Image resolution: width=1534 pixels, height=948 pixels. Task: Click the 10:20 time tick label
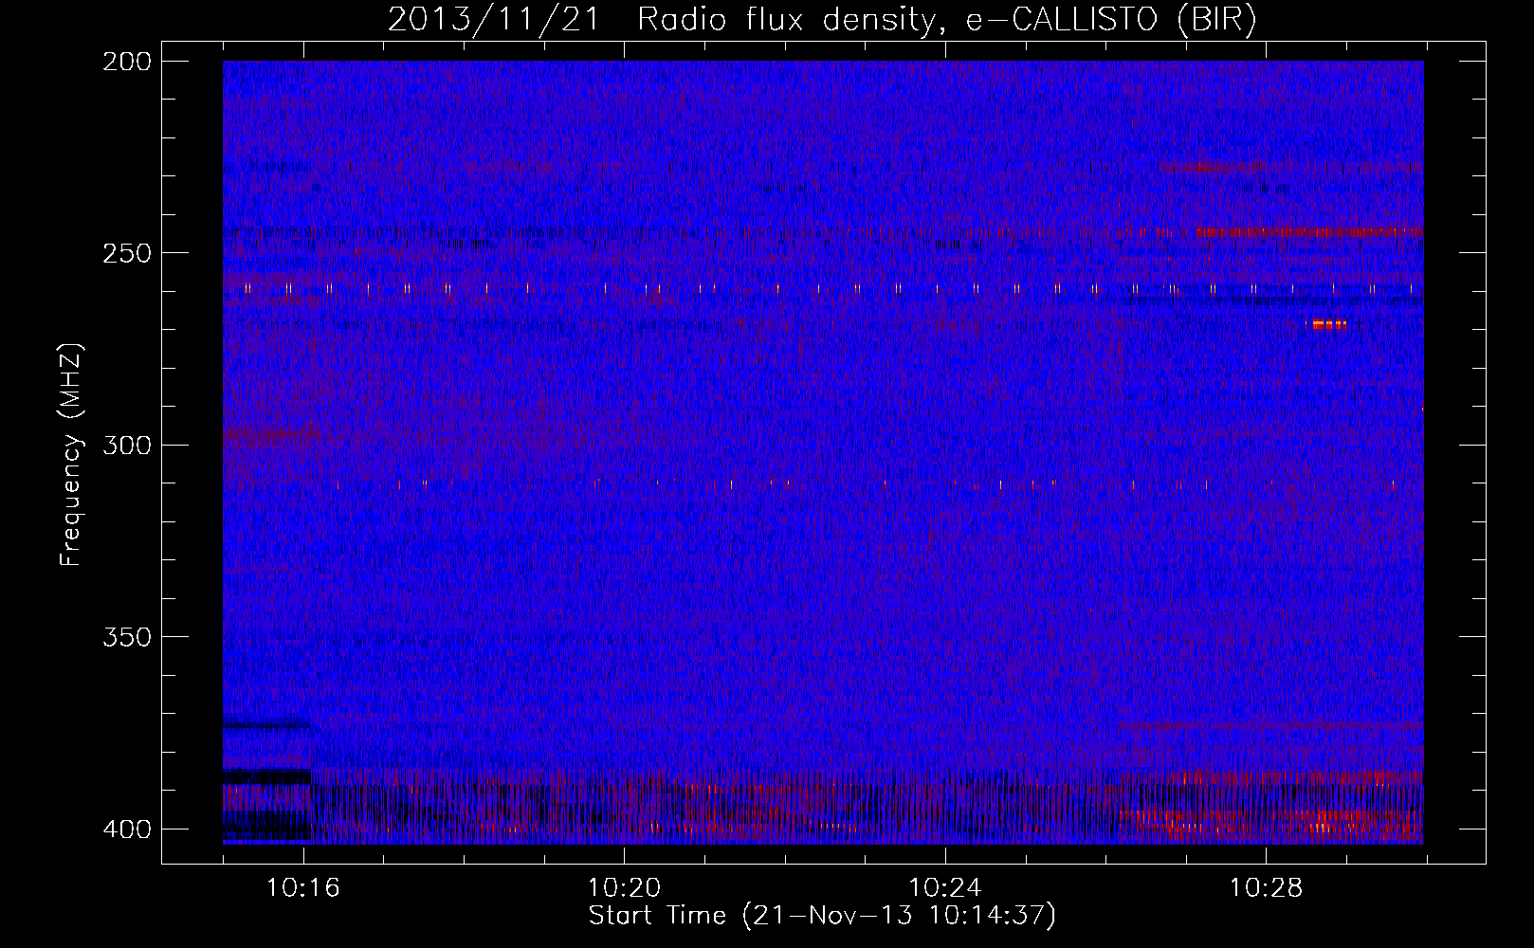coord(624,888)
